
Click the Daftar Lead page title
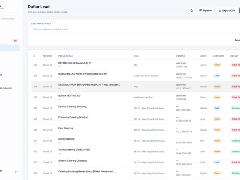[x=38, y=7]
